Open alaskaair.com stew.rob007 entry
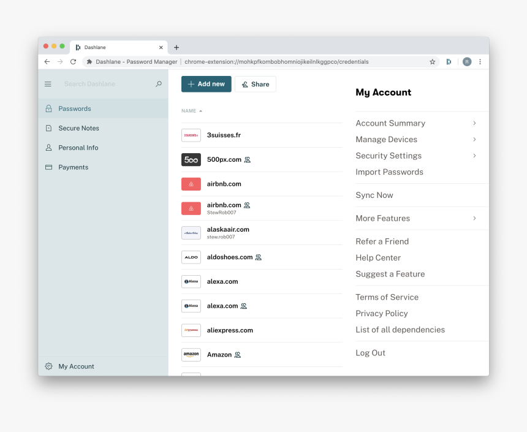527x432 pixels. pos(262,233)
